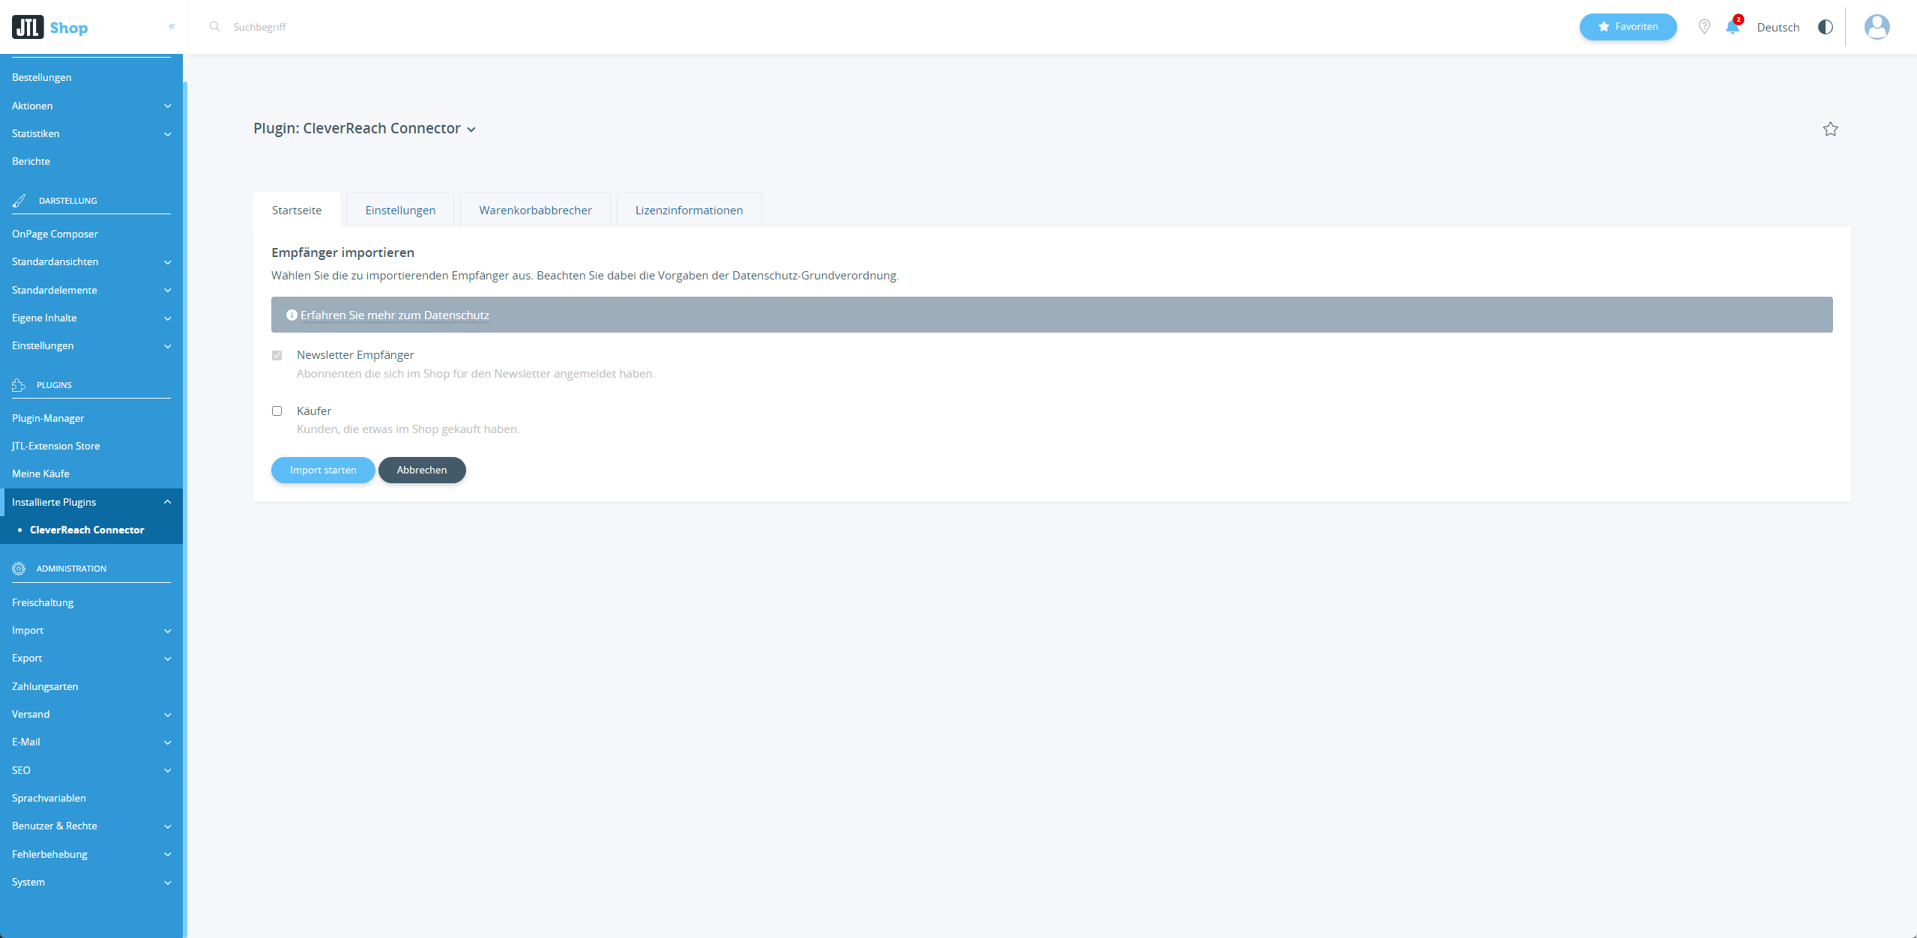Expand the E-Mail sidebar menu
The image size is (1917, 938).
click(x=91, y=742)
